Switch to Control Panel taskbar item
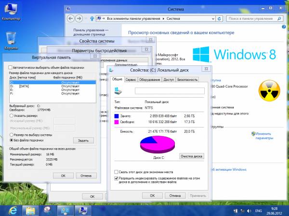Screen dimensions: 289x216 pos(65,211)
